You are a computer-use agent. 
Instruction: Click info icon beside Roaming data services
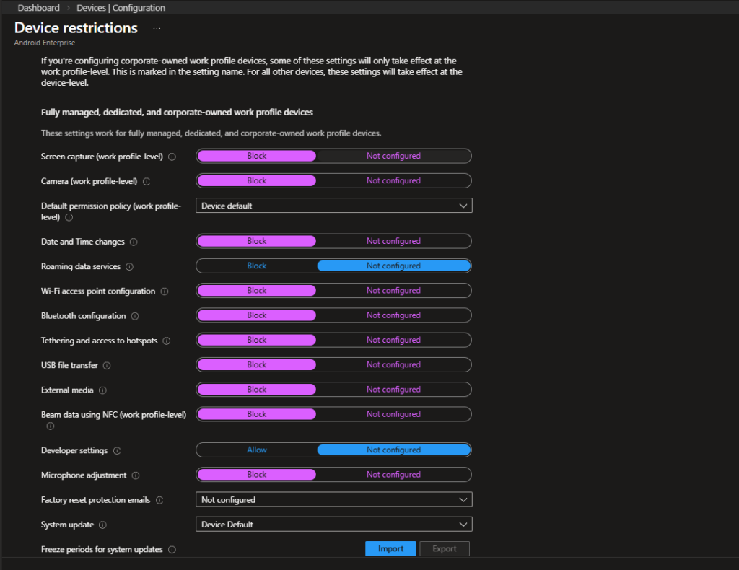point(129,266)
